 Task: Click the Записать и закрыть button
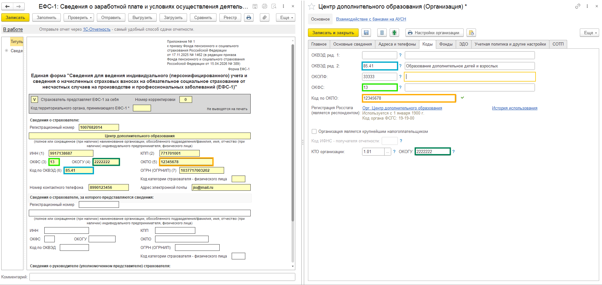[x=333, y=33]
